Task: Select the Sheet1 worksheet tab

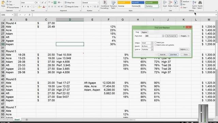Action: click(x=17, y=120)
